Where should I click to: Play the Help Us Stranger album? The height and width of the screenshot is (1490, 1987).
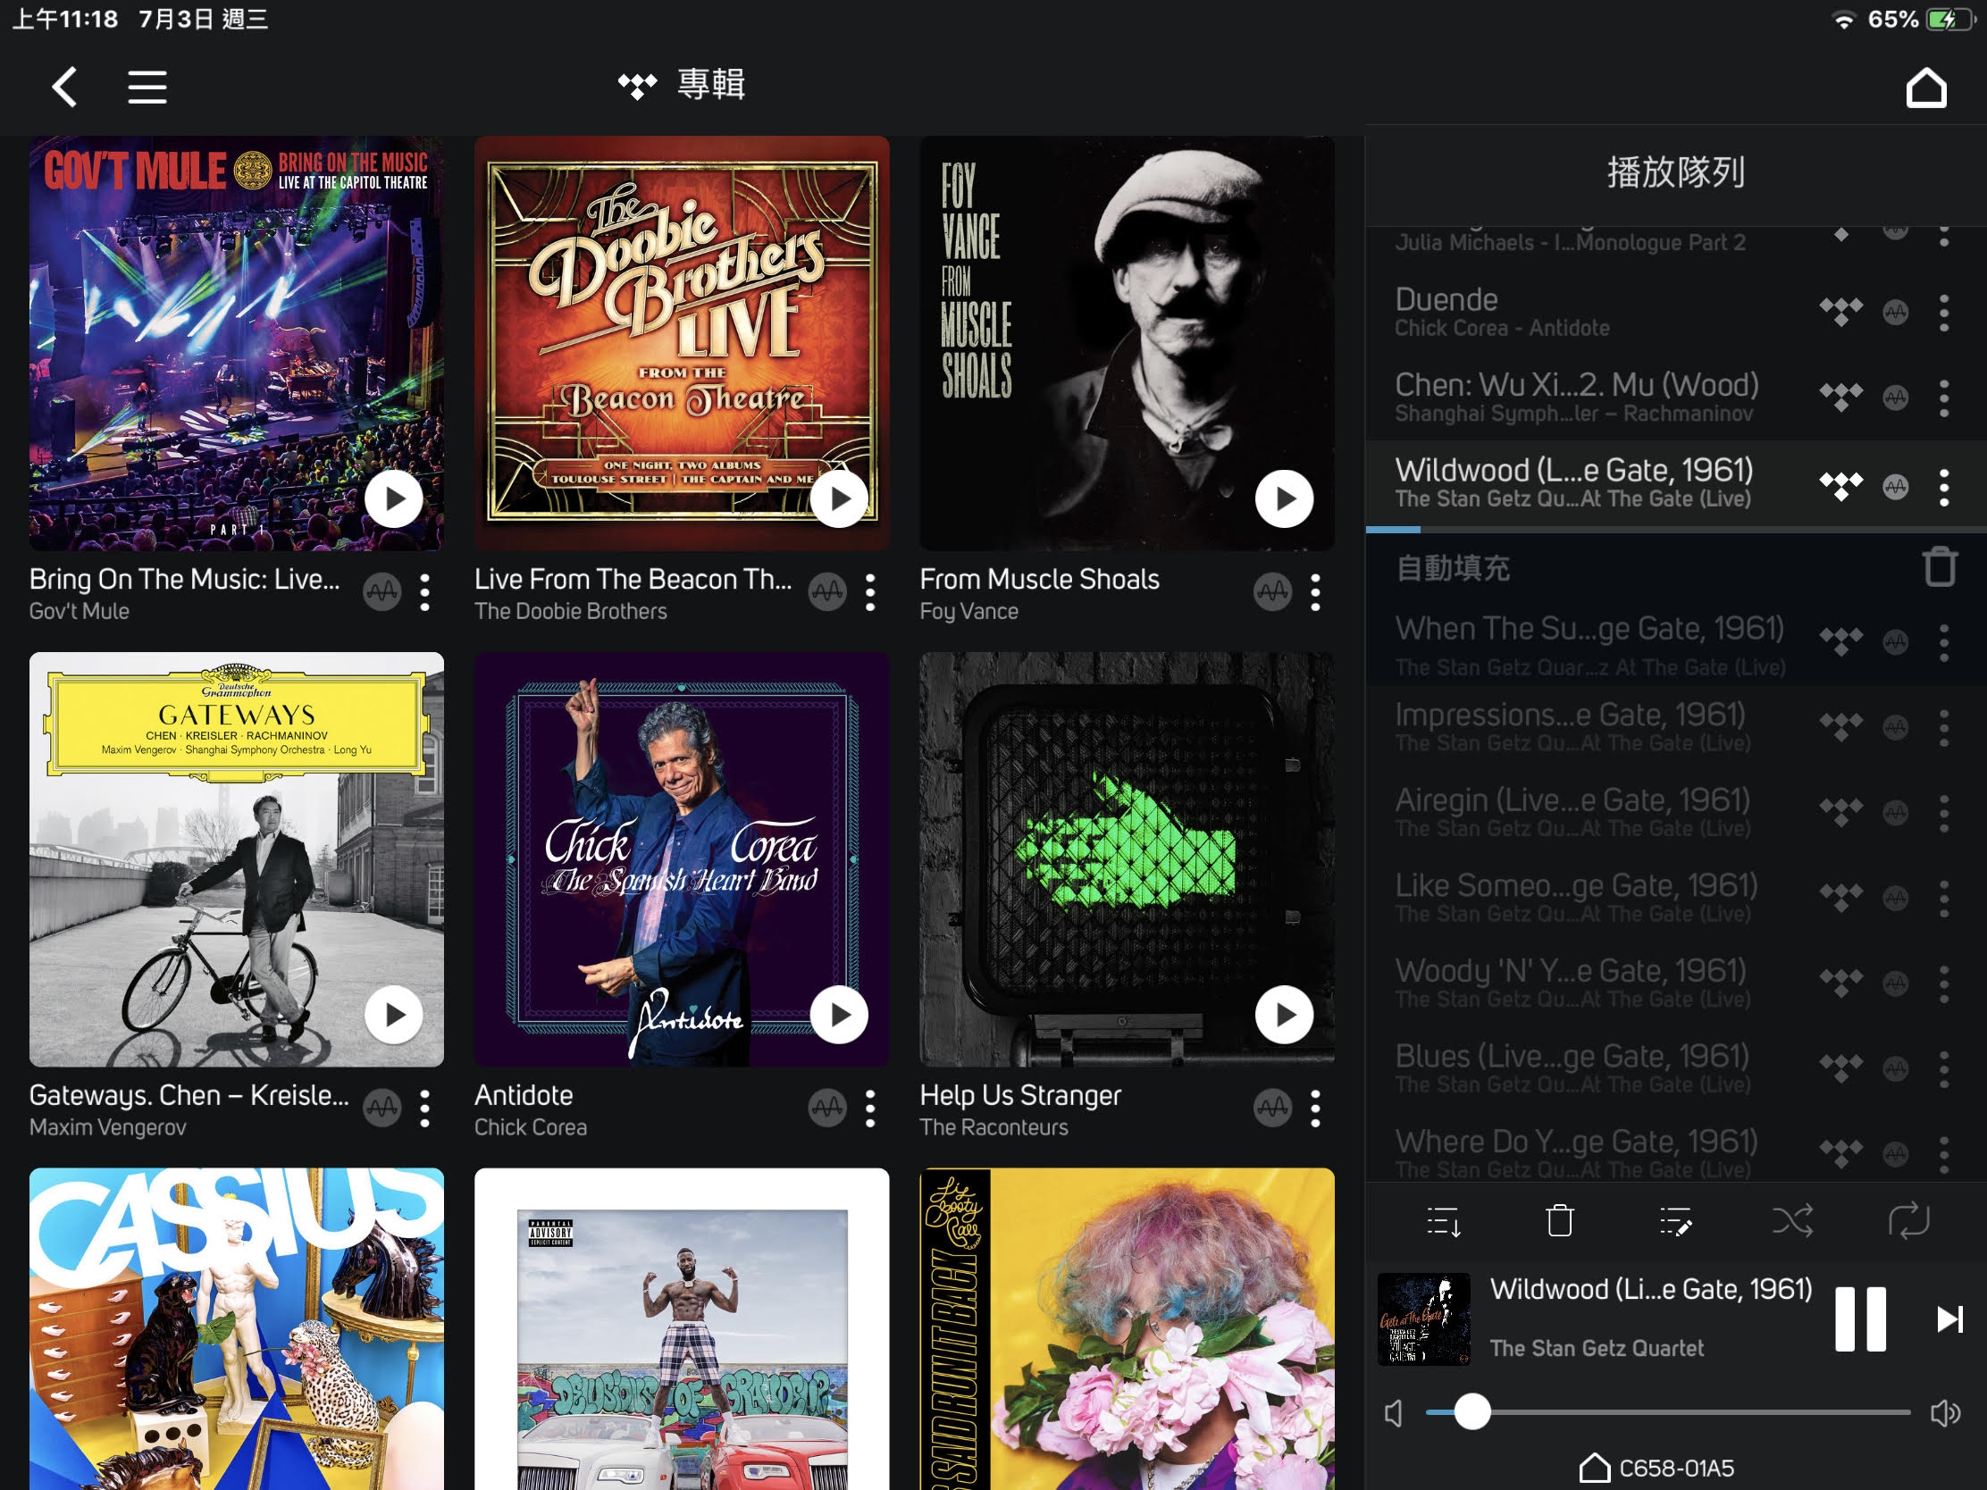pyautogui.click(x=1284, y=1015)
